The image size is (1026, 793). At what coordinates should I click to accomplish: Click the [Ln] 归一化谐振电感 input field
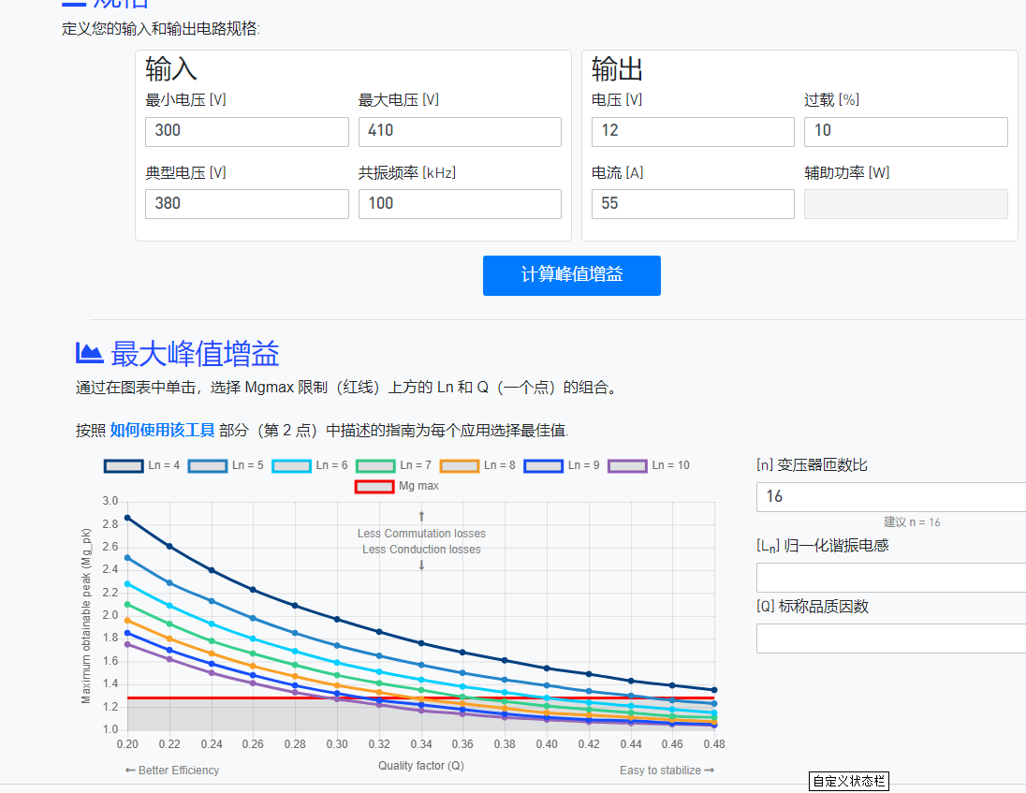(891, 578)
